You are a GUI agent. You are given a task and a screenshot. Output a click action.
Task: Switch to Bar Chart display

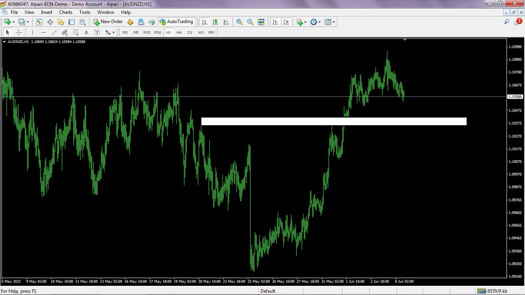pyautogui.click(x=204, y=22)
